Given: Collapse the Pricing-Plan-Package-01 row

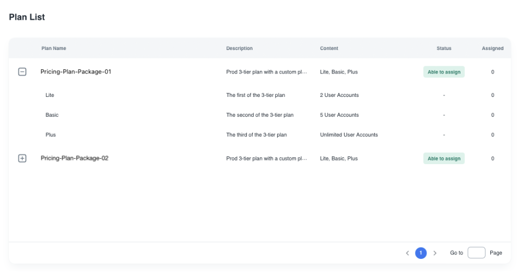Looking at the screenshot, I should 22,72.
